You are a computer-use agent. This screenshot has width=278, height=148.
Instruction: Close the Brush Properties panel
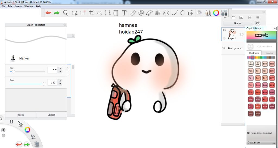point(65,25)
